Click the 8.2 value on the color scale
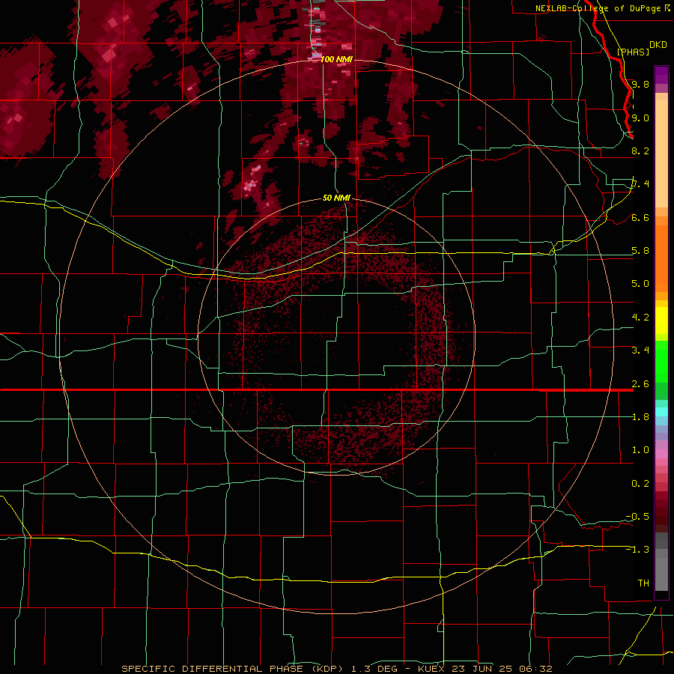Image resolution: width=674 pixels, height=674 pixels. pyautogui.click(x=640, y=151)
